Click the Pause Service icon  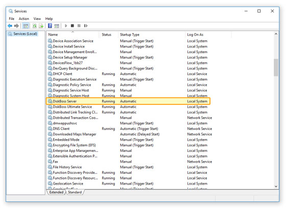point(79,26)
